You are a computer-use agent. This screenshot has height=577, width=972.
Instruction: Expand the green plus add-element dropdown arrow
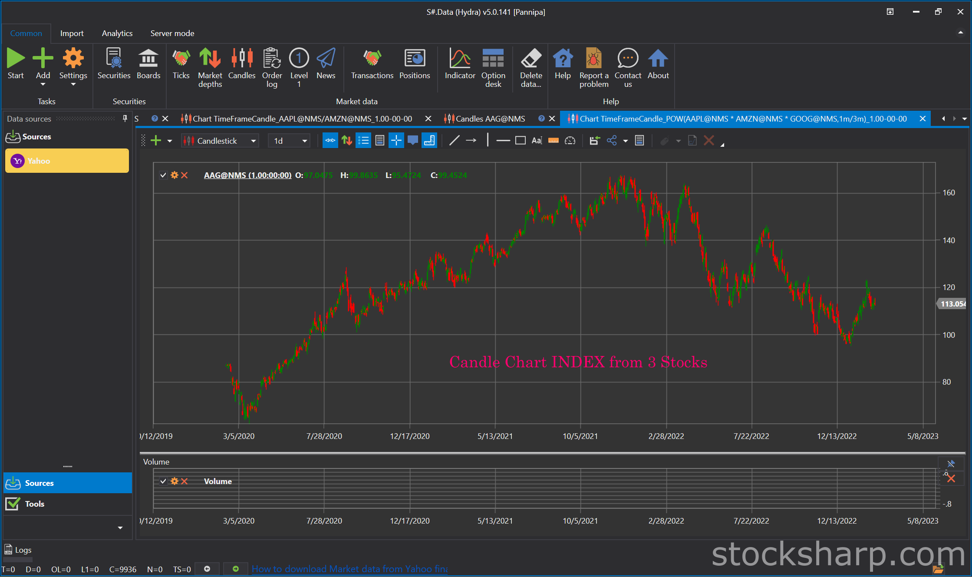[x=170, y=141]
